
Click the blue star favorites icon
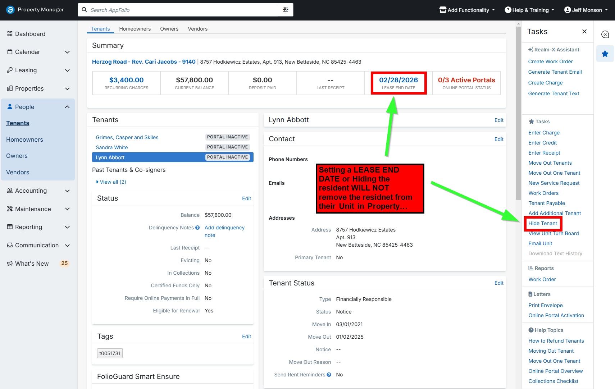[605, 54]
